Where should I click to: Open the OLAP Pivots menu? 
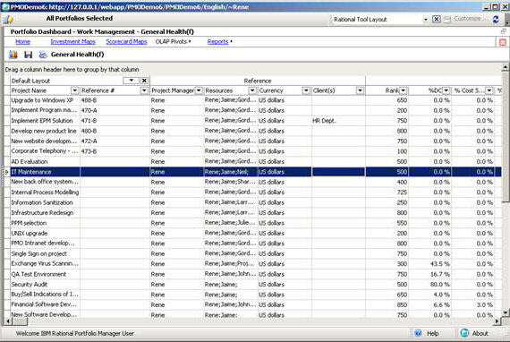pyautogui.click(x=173, y=42)
